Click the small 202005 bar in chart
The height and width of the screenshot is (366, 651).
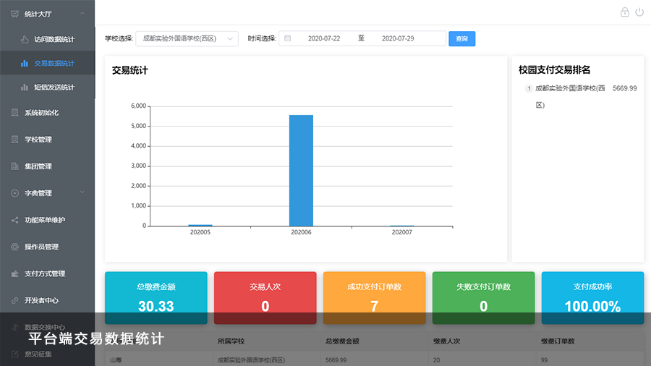coord(200,226)
